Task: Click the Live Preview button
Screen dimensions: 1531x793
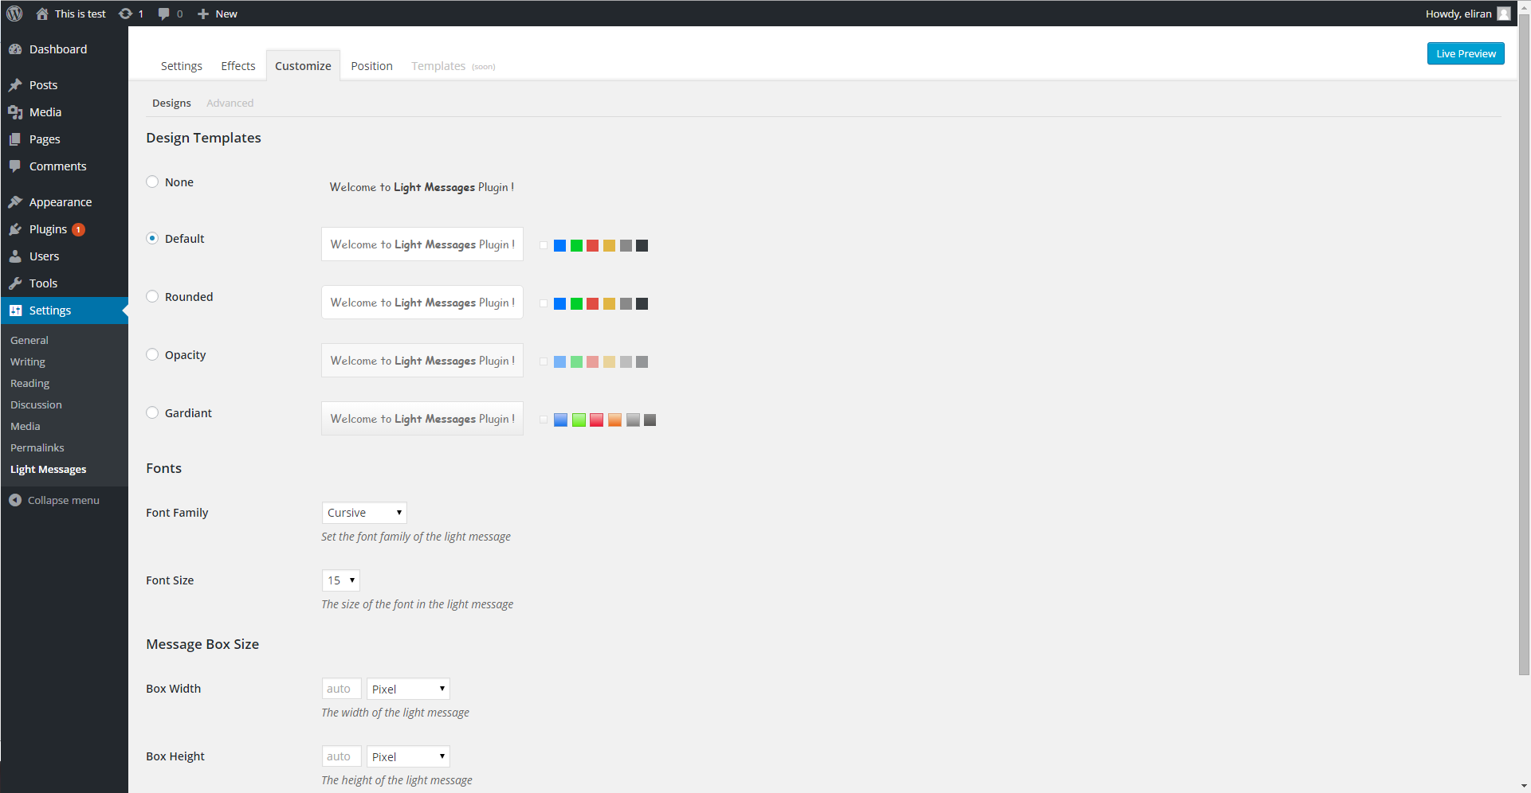Action: pos(1466,53)
